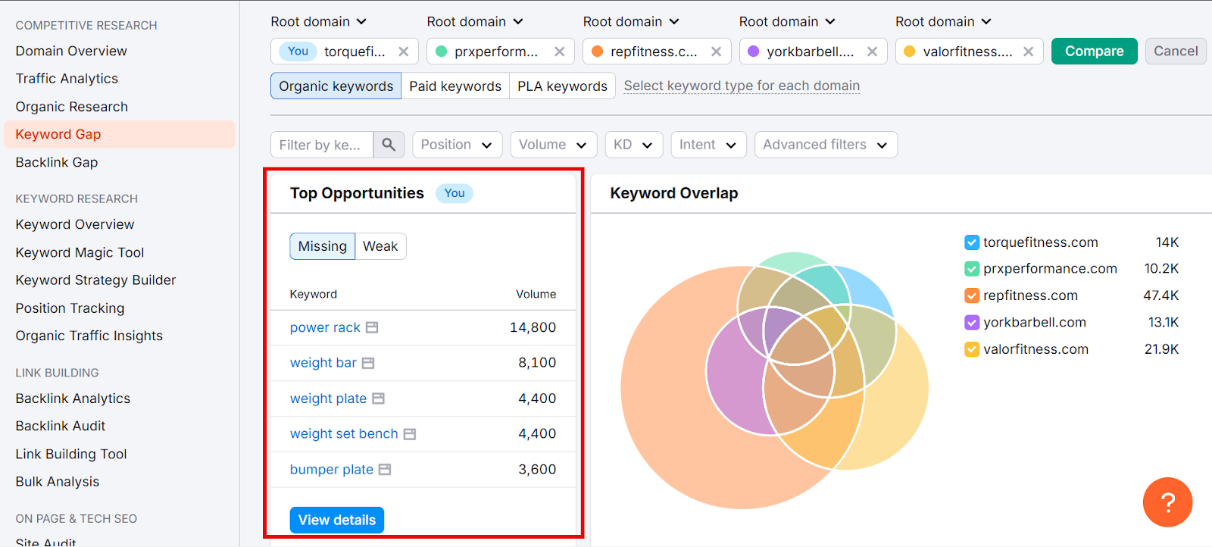This screenshot has height=547, width=1212.
Task: Expand the fourth Root domain dropdown
Action: pos(787,21)
